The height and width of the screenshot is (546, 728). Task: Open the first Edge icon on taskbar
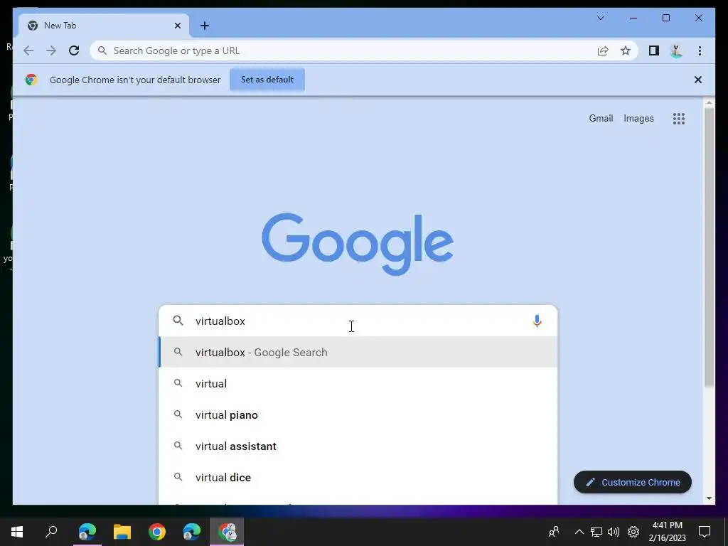pos(87,532)
